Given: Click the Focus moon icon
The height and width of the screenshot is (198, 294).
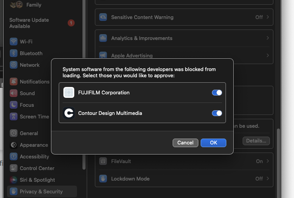Looking at the screenshot, I should pyautogui.click(x=14, y=105).
